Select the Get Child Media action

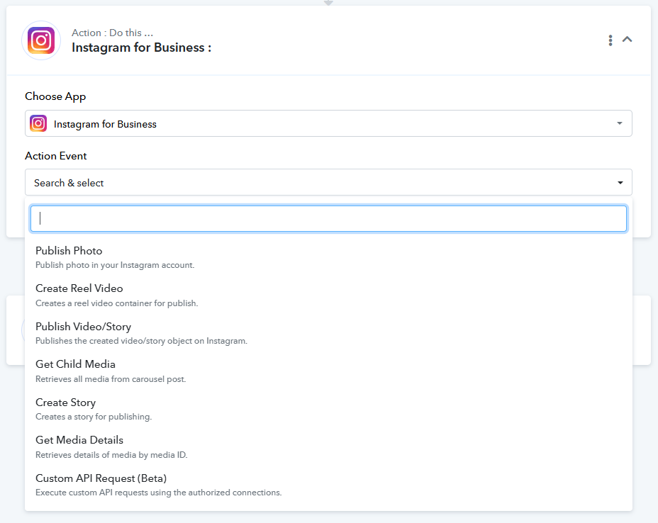click(x=328, y=371)
